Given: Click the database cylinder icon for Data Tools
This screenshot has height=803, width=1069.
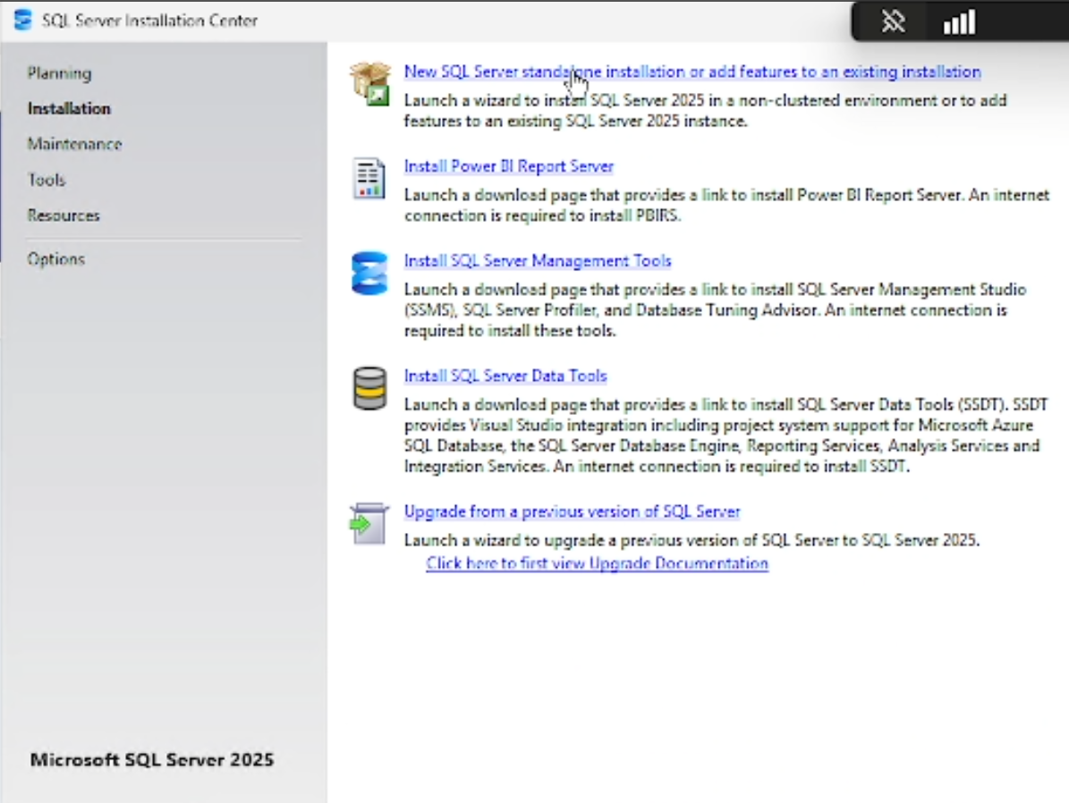Looking at the screenshot, I should click(369, 385).
